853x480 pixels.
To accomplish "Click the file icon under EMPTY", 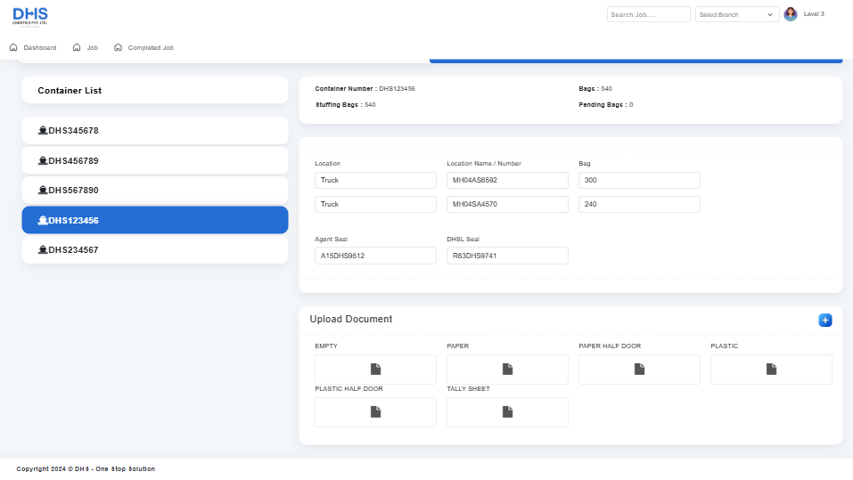I will tap(375, 370).
